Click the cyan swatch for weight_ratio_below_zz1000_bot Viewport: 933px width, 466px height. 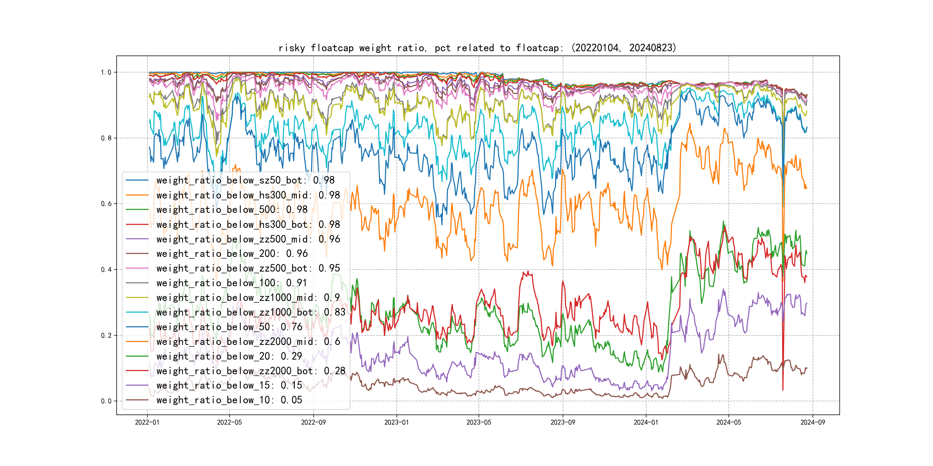[137, 312]
